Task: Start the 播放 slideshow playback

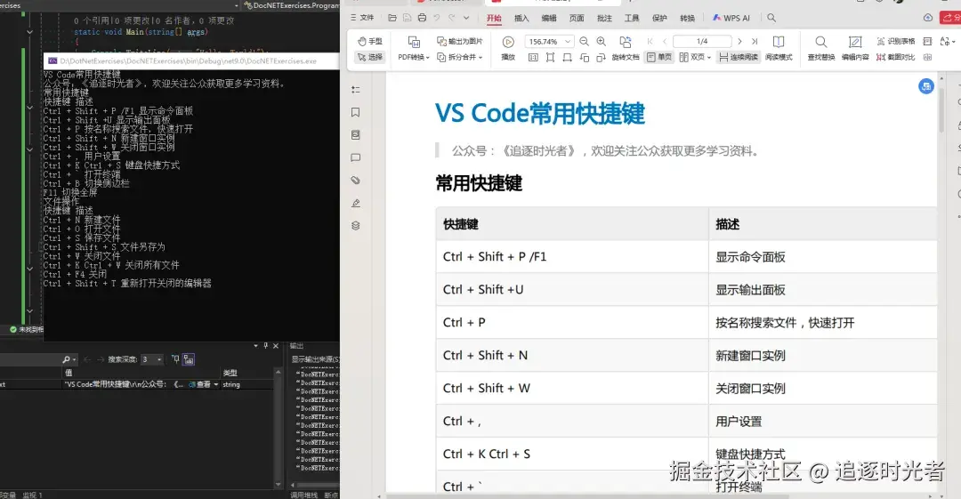Action: tap(508, 48)
